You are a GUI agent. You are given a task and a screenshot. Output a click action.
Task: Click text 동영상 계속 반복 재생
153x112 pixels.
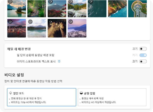93,98
